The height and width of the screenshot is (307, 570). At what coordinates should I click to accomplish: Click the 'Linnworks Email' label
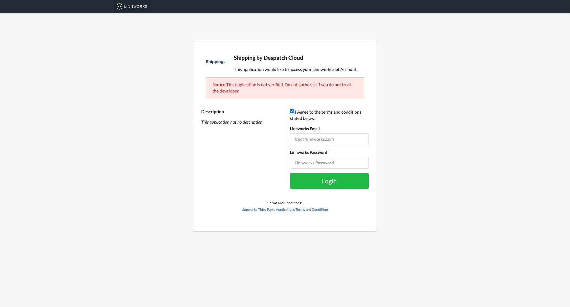click(305, 129)
